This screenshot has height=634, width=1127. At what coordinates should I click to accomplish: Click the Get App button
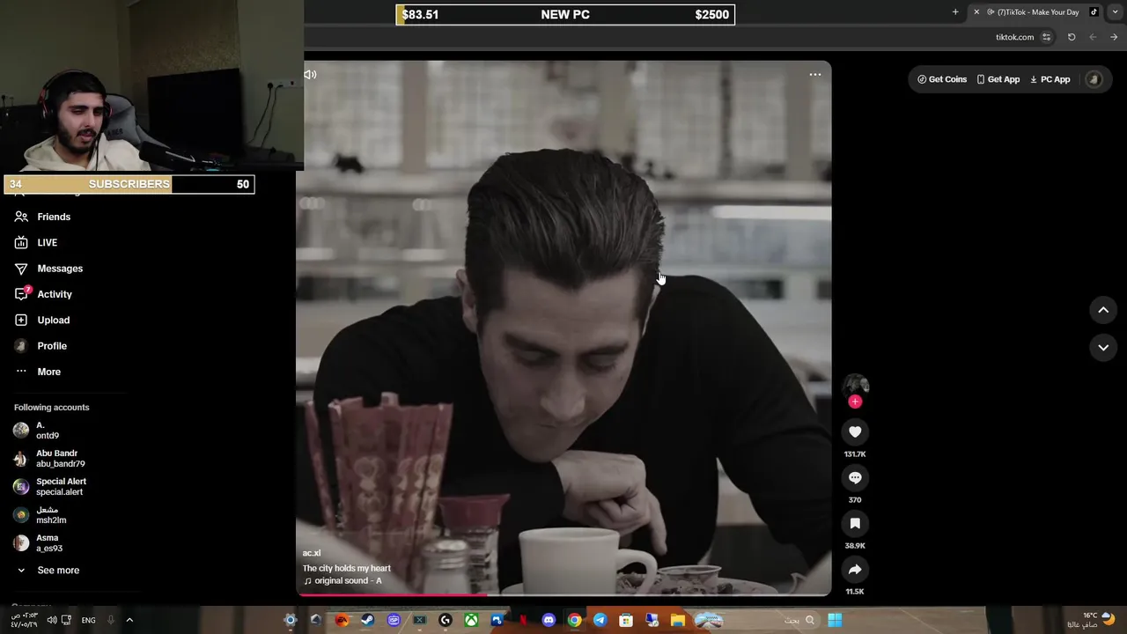pyautogui.click(x=998, y=79)
